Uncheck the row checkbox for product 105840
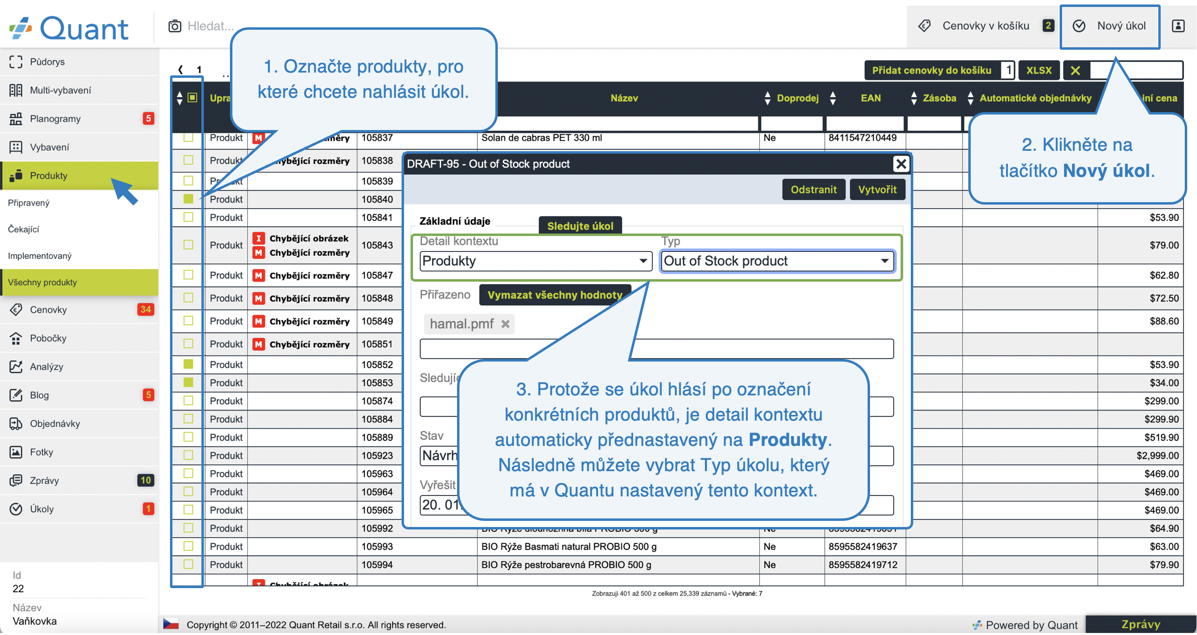This screenshot has width=1197, height=635. coord(188,199)
